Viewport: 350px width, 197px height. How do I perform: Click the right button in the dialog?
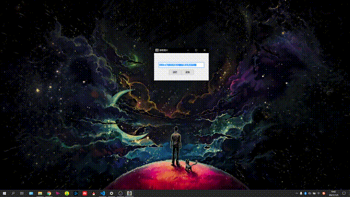[x=188, y=72]
